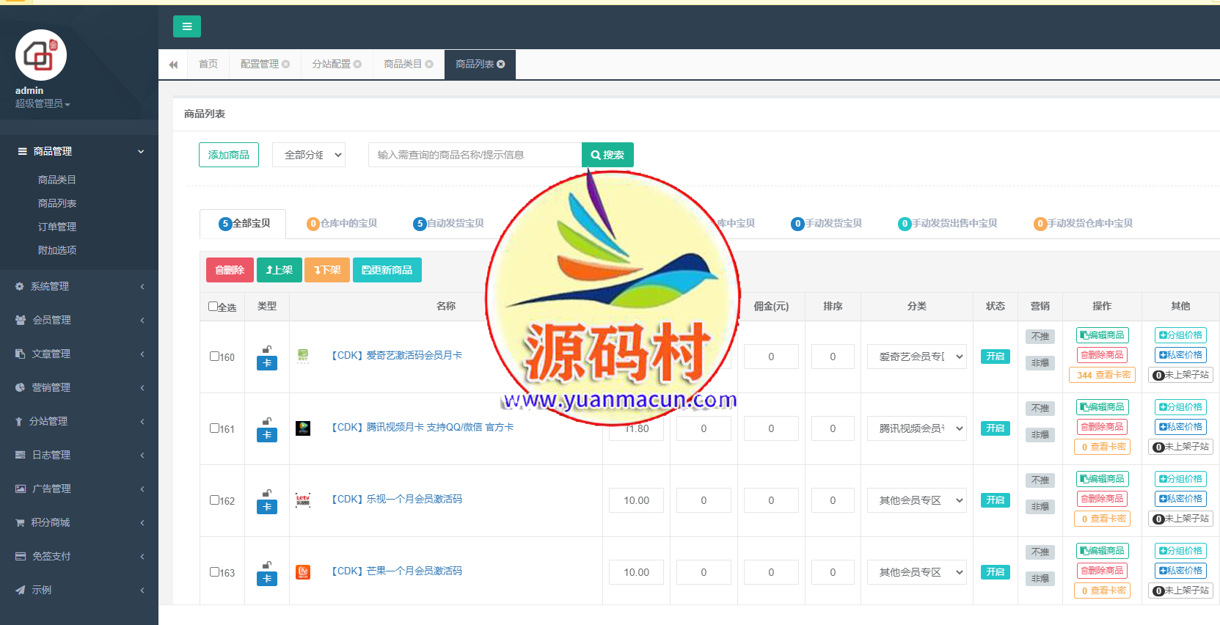Image resolution: width=1220 pixels, height=625 pixels.
Task: Switch to the 自动发货宝贝 tab
Action: click(x=448, y=224)
